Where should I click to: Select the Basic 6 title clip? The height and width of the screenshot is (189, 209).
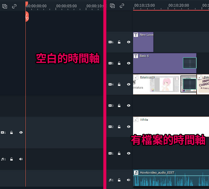[x=157, y=64]
